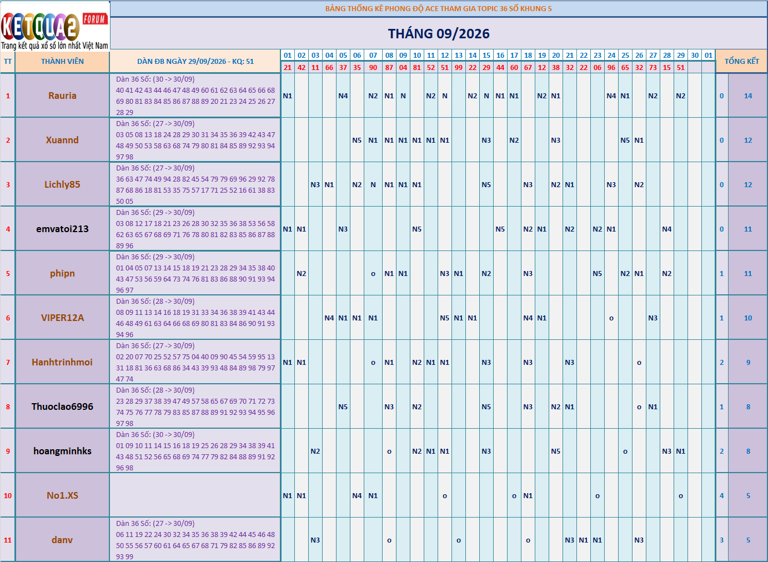Click No1.XS's 'N4' cell under day 06
This screenshot has width=768, height=562.
tap(357, 495)
